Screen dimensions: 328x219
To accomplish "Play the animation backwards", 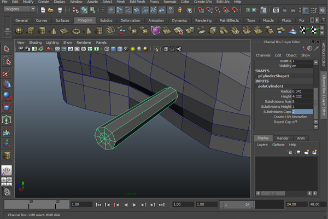I will pyautogui.click(x=126, y=205).
